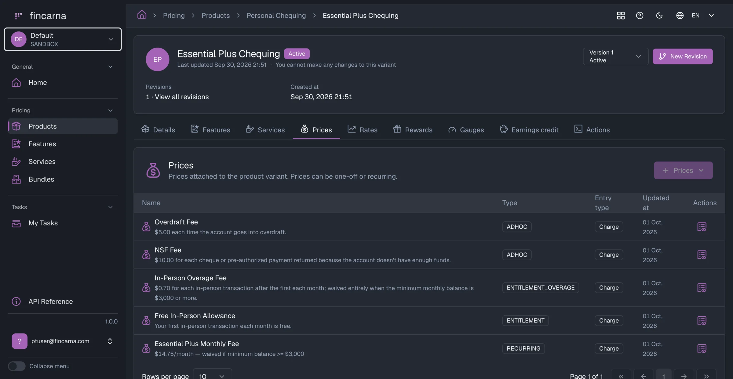Click the My Tasks inbox icon
Viewport: 733px width, 379px height.
(x=16, y=223)
